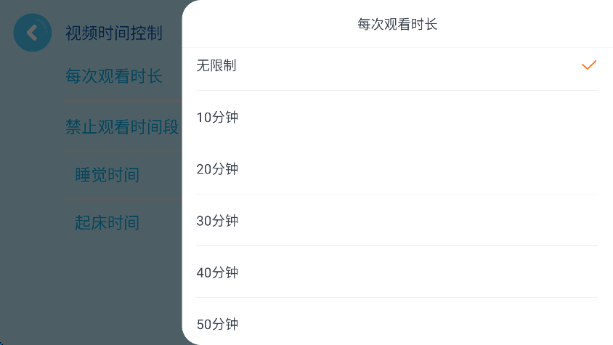Viewport: 613px width, 345px height.
Task: Select the 禁止观看时间段 entry
Action: (121, 127)
